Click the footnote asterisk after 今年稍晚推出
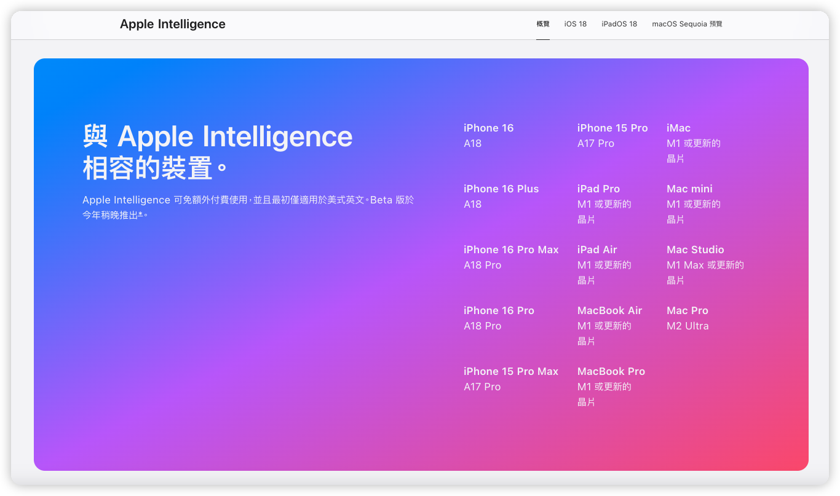 140,215
